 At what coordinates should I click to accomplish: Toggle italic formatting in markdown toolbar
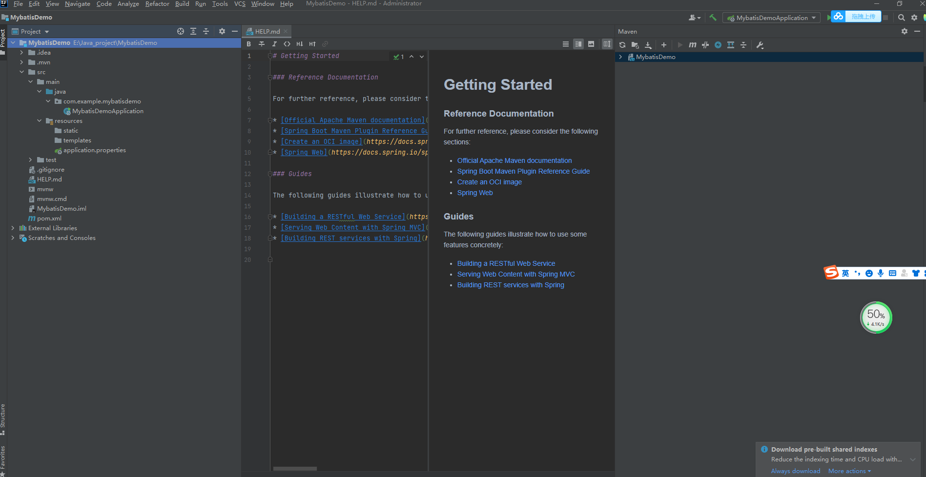tap(274, 44)
